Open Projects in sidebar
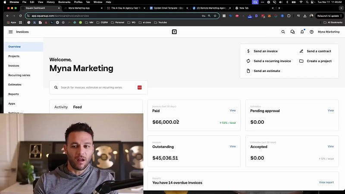The width and height of the screenshot is (345, 194). click(x=14, y=56)
